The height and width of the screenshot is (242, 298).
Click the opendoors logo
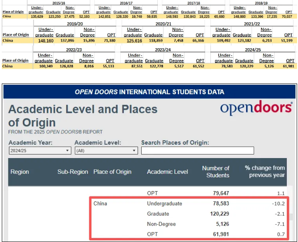click(256, 108)
